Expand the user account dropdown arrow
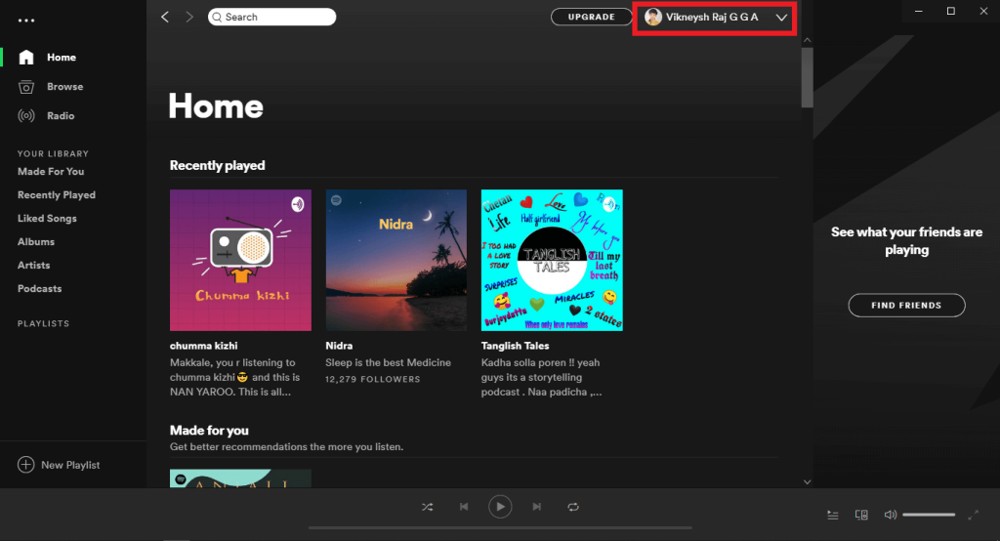 coord(781,18)
